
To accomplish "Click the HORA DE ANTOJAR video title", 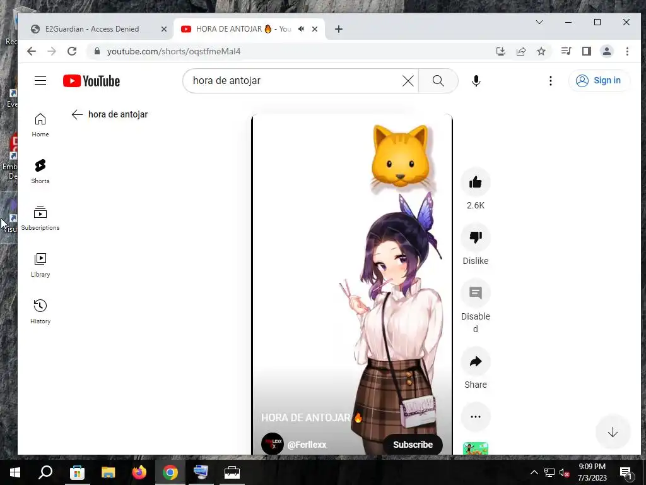I will tap(312, 418).
